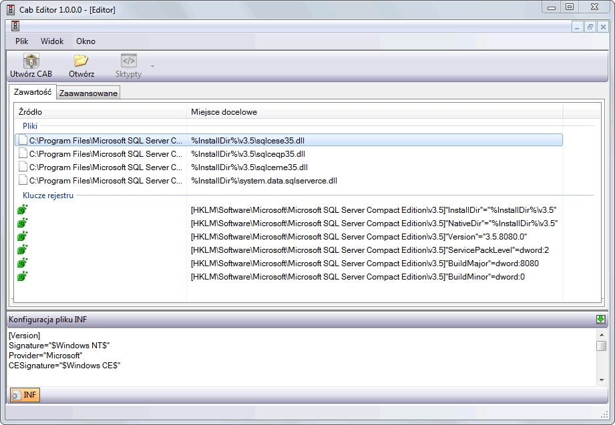The width and height of the screenshot is (615, 425).
Task: Open the Widok menu
Action: point(52,41)
